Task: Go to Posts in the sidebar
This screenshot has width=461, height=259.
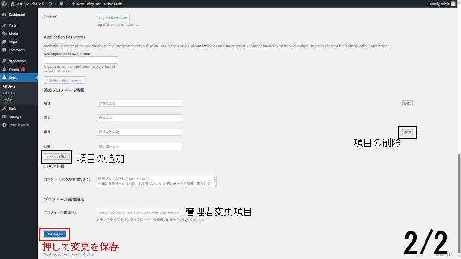Action: pyautogui.click(x=12, y=25)
